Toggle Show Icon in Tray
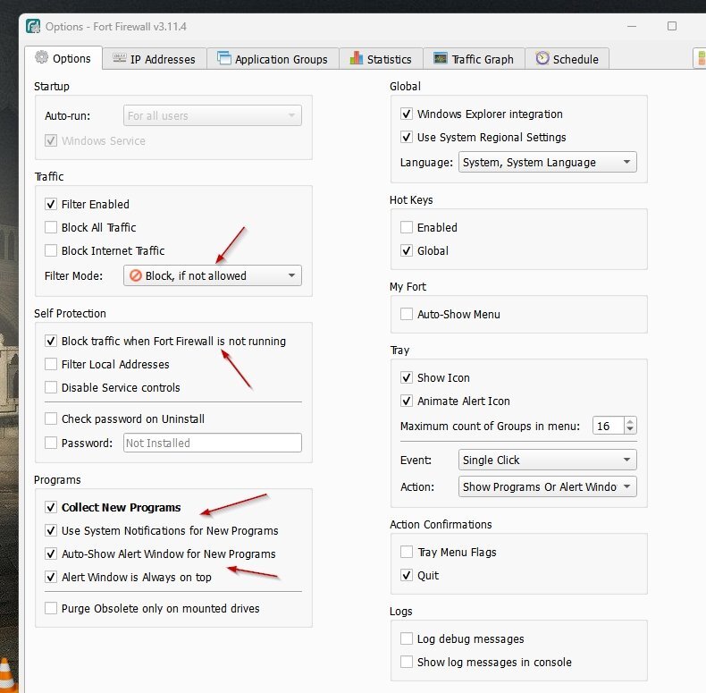 (x=407, y=377)
